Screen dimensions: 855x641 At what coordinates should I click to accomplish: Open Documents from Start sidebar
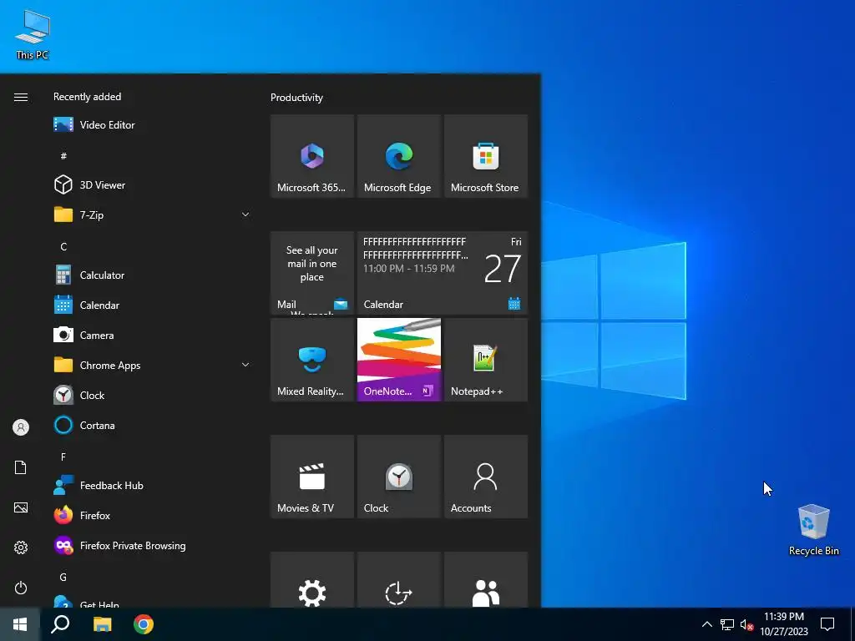click(21, 467)
